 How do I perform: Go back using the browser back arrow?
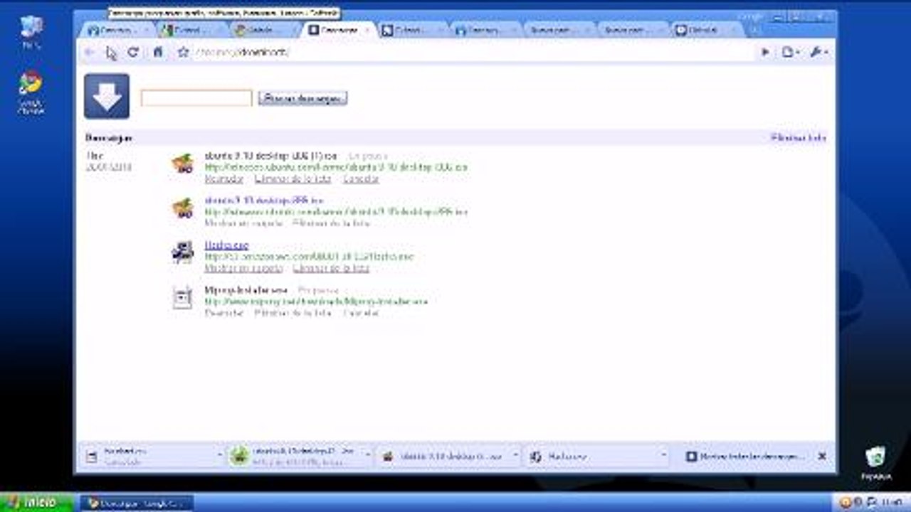pyautogui.click(x=90, y=52)
